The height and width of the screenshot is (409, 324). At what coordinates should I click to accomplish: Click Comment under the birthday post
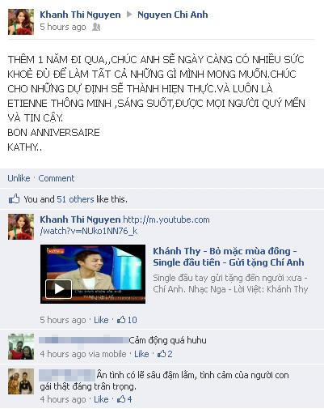coord(57,178)
